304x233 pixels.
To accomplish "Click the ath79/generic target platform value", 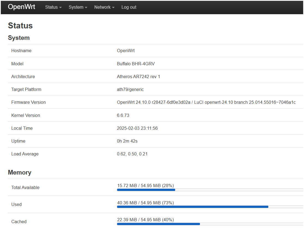I will (x=130, y=89).
